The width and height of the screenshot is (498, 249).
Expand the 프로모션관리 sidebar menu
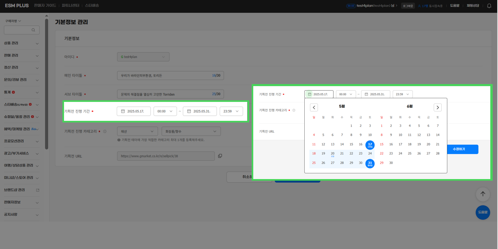coord(21,141)
